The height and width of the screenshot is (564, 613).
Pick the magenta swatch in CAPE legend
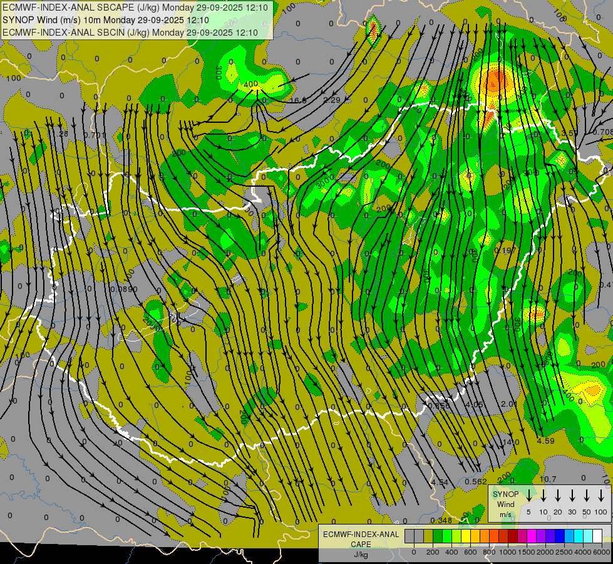click(532, 536)
